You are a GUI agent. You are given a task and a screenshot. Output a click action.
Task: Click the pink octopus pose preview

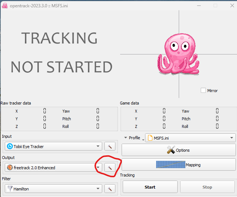[178, 54]
